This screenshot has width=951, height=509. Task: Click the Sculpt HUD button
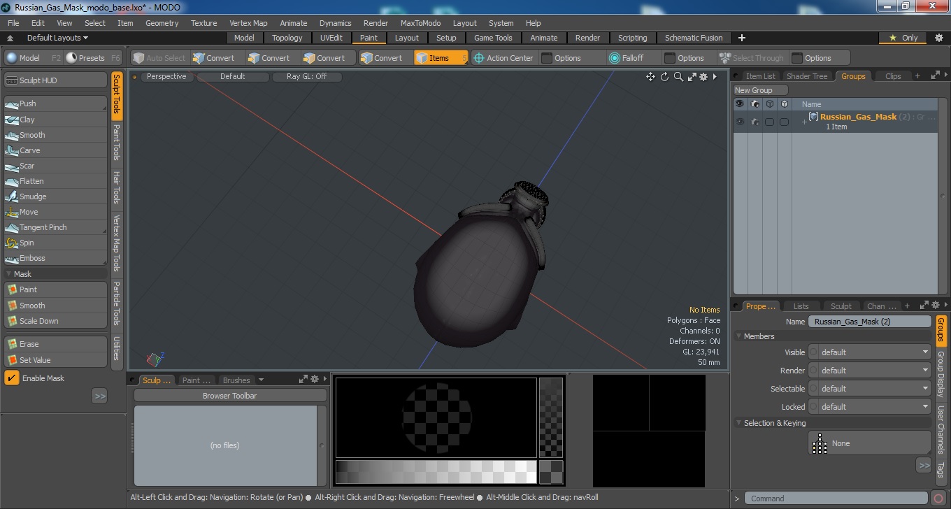[55, 80]
